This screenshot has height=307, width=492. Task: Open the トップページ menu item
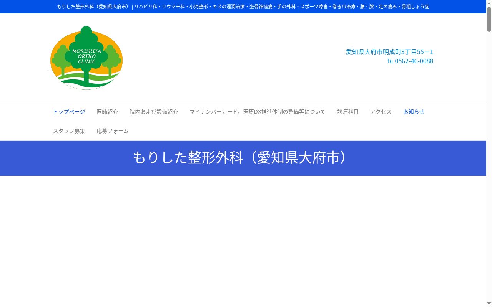[69, 112]
